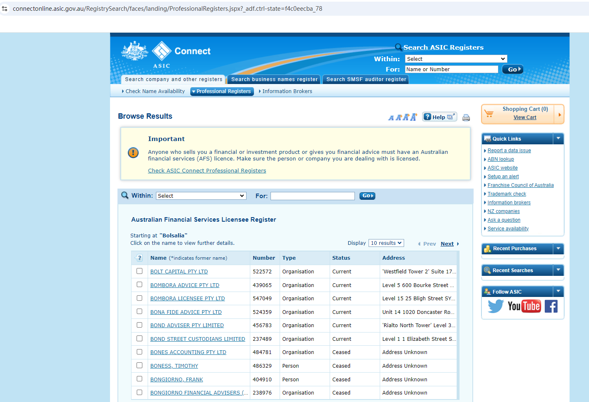Click the Address column header

click(x=394, y=258)
